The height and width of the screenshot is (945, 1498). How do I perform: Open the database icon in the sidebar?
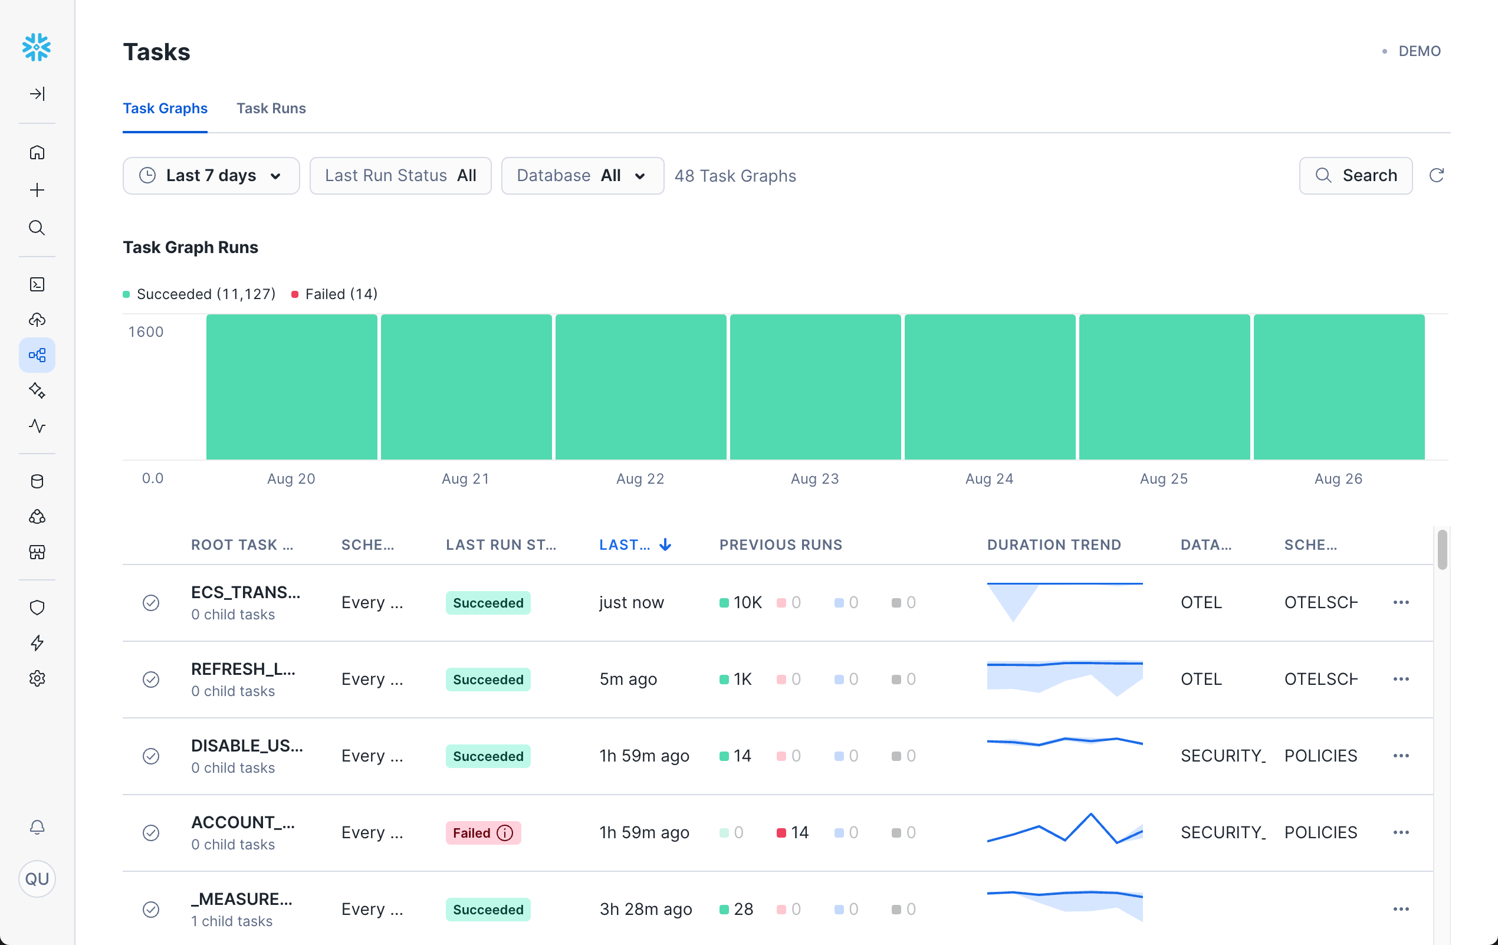[x=37, y=481]
